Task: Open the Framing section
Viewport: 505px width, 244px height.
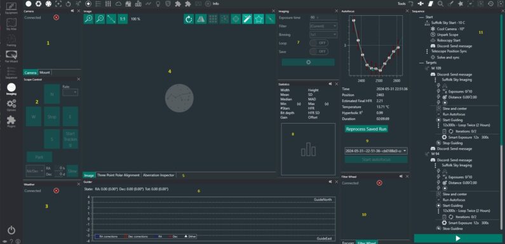Action: (x=11, y=41)
